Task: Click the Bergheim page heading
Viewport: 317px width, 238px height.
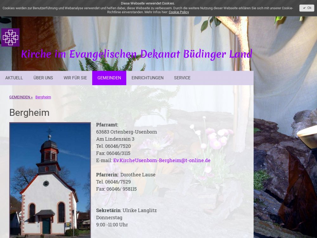Action: [x=29, y=113]
